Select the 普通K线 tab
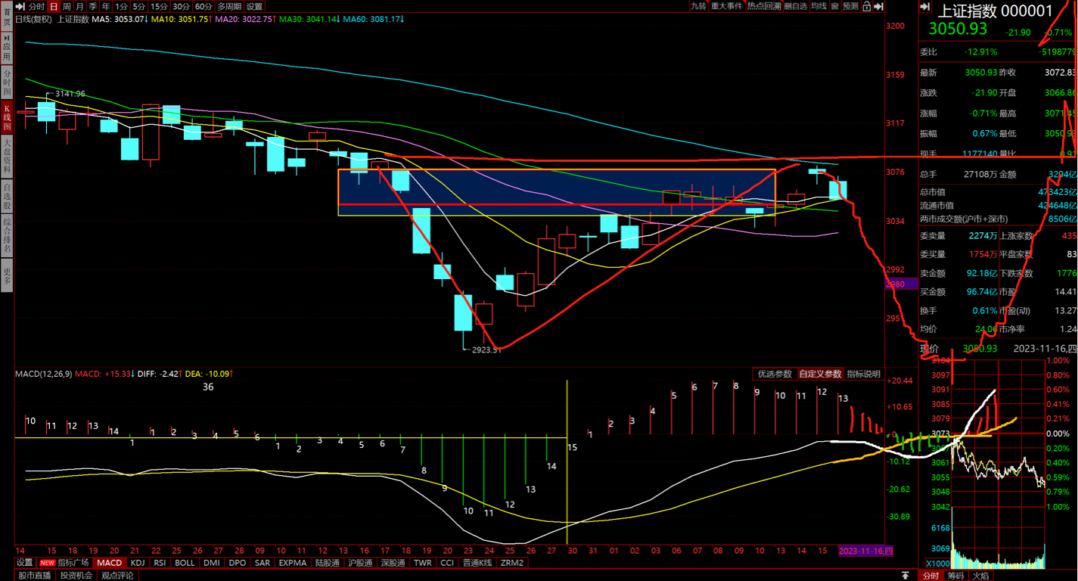1078x581 pixels. click(x=477, y=563)
